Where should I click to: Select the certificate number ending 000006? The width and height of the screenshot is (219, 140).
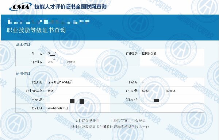click(159, 91)
